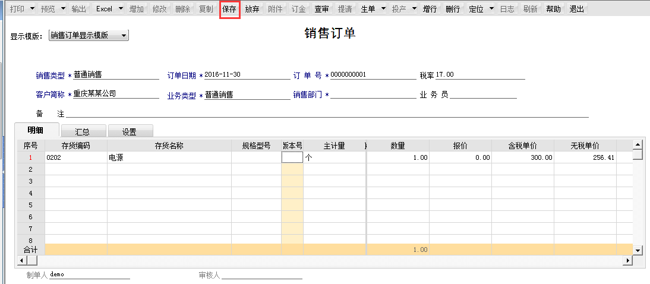This screenshot has height=284, width=650.
Task: Click the 备注 remarks input field
Action: coord(327,113)
